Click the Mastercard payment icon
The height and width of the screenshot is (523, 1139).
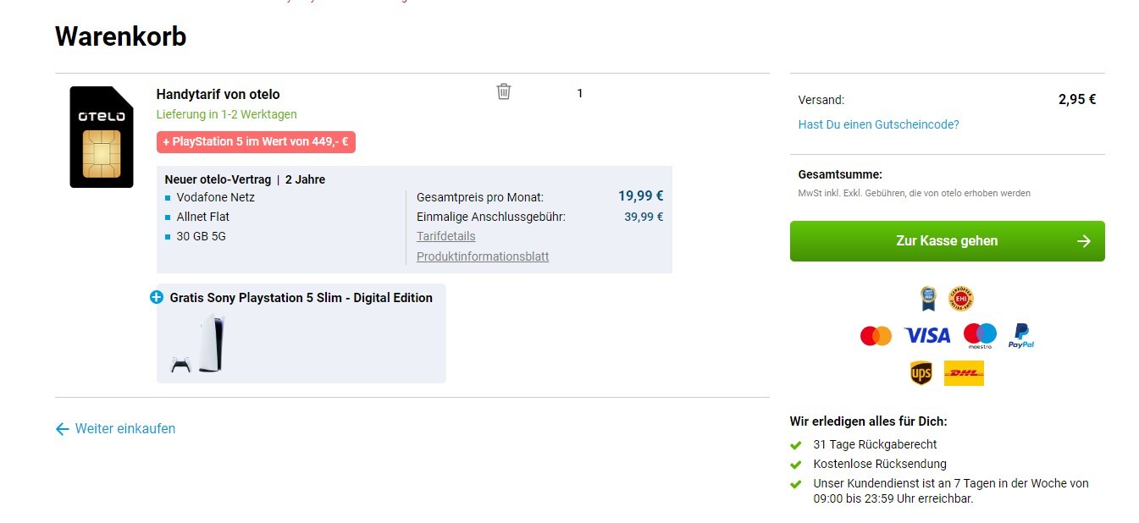(876, 336)
